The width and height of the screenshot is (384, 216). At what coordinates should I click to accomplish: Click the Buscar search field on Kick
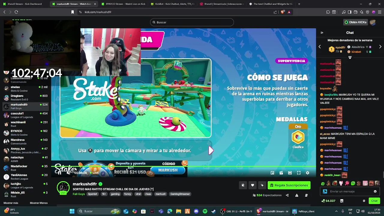point(192,22)
